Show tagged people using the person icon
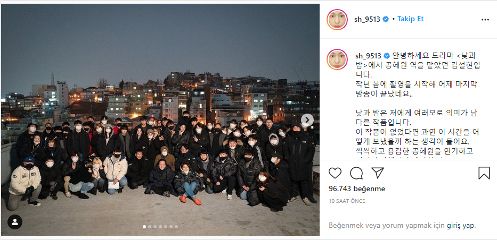Image resolution: width=497 pixels, height=240 pixels. click(x=15, y=222)
